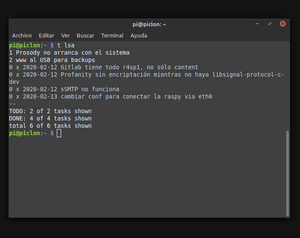Close the terminal window
This screenshot has height=238, width=300.
pyautogui.click(x=283, y=24)
